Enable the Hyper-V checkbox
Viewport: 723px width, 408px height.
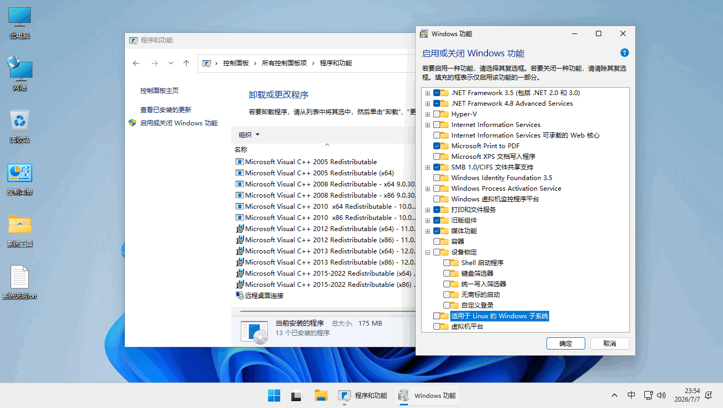click(437, 114)
